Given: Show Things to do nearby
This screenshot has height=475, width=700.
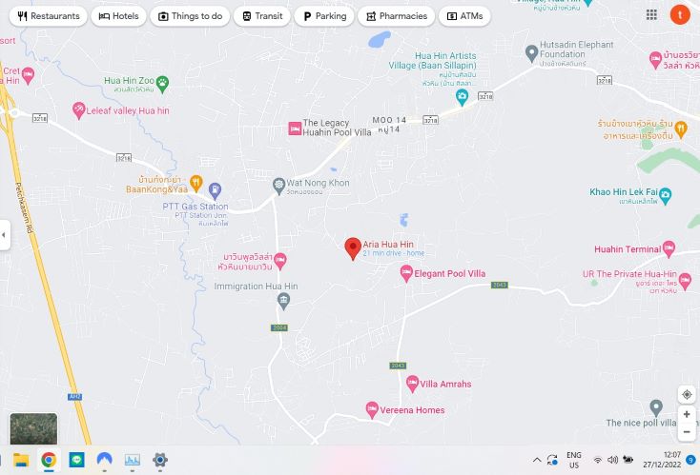Looking at the screenshot, I should pos(190,16).
